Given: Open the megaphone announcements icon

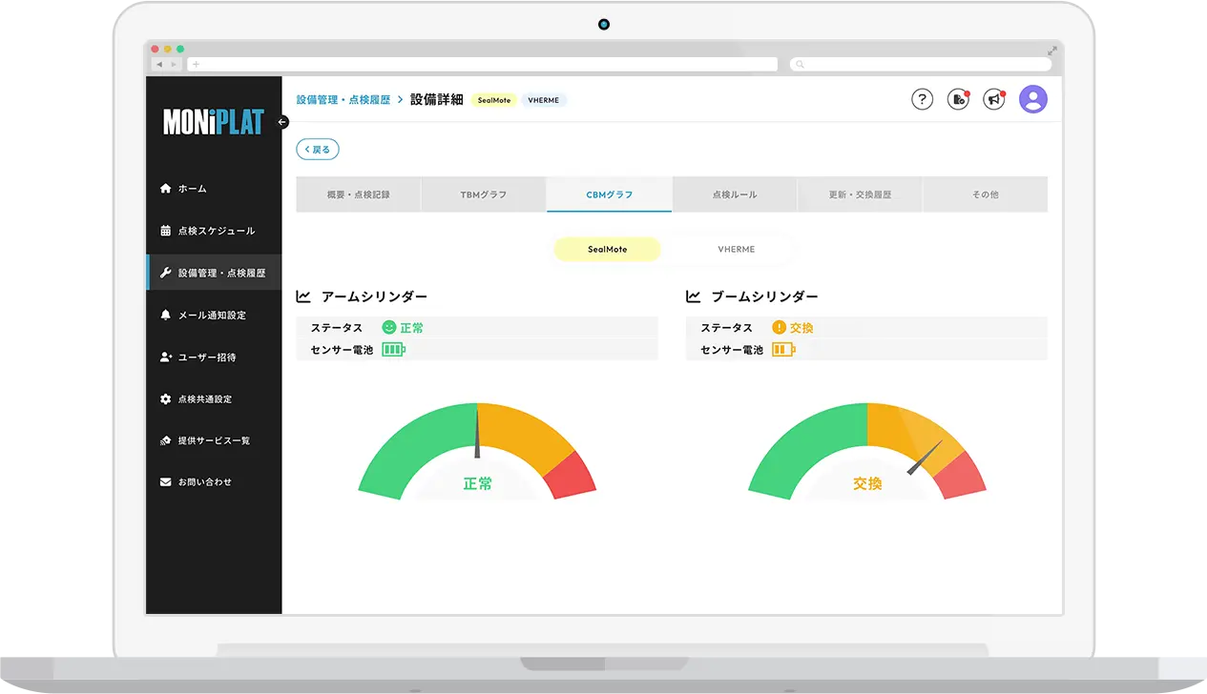Looking at the screenshot, I should click(x=994, y=99).
